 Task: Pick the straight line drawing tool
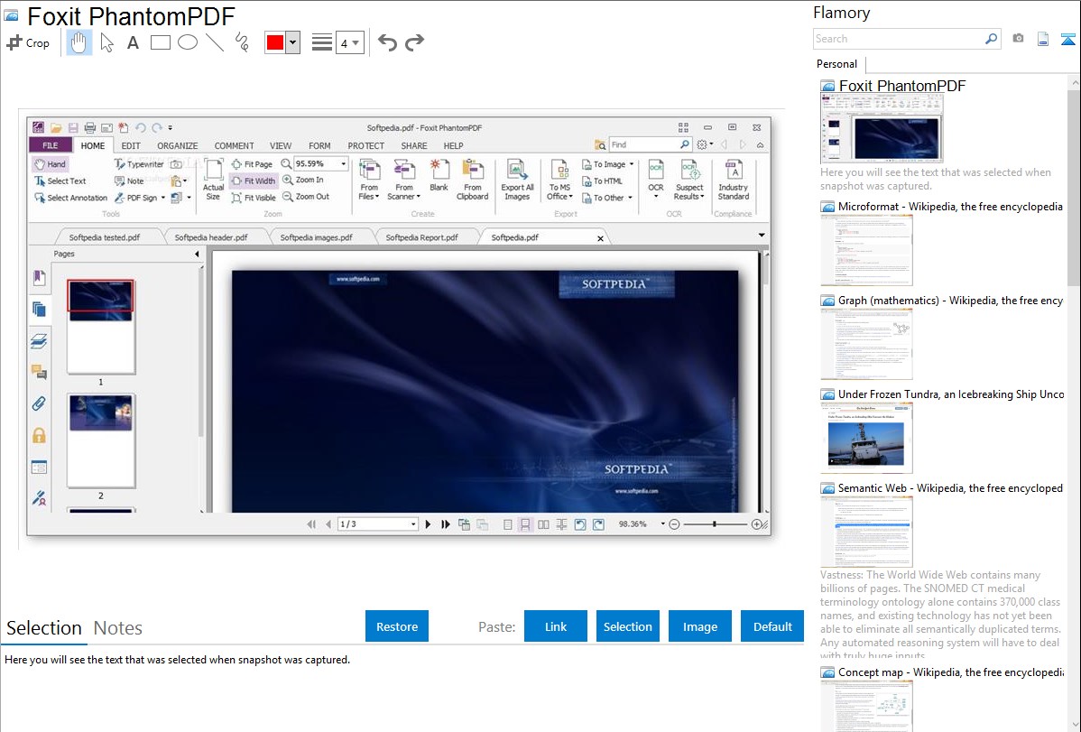(215, 42)
